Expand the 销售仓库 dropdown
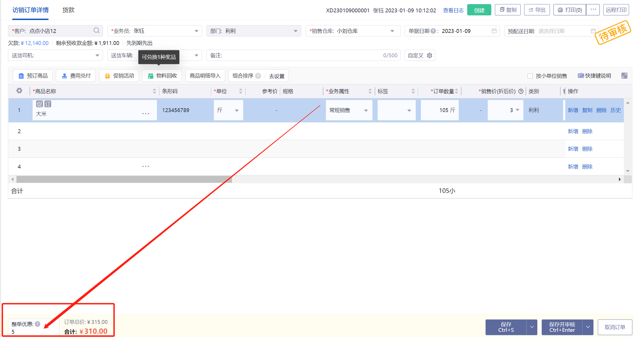Image resolution: width=634 pixels, height=337 pixels. 392,31
